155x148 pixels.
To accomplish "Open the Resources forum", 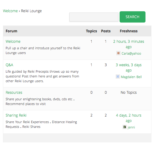I will (14, 93).
